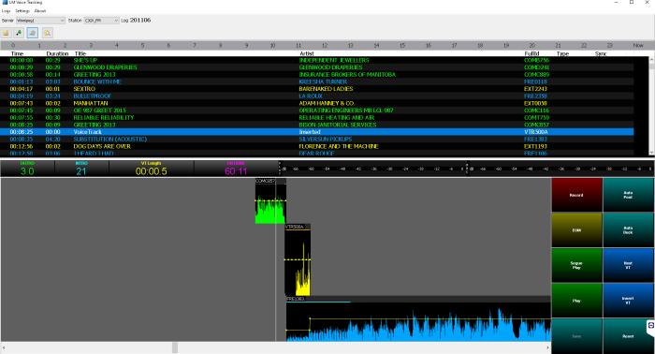Viewport: 655px width, 354px height.
Task: Click the Next VT button
Action: tap(628, 265)
